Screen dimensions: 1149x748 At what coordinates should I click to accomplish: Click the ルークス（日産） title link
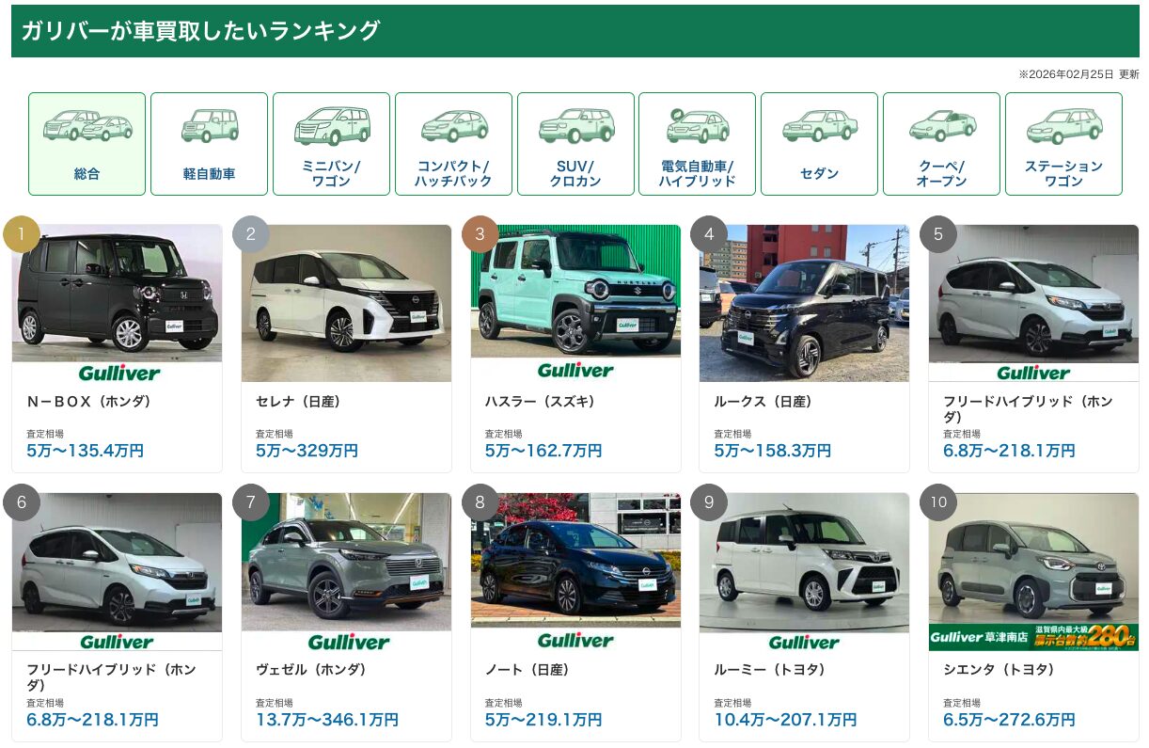click(763, 402)
